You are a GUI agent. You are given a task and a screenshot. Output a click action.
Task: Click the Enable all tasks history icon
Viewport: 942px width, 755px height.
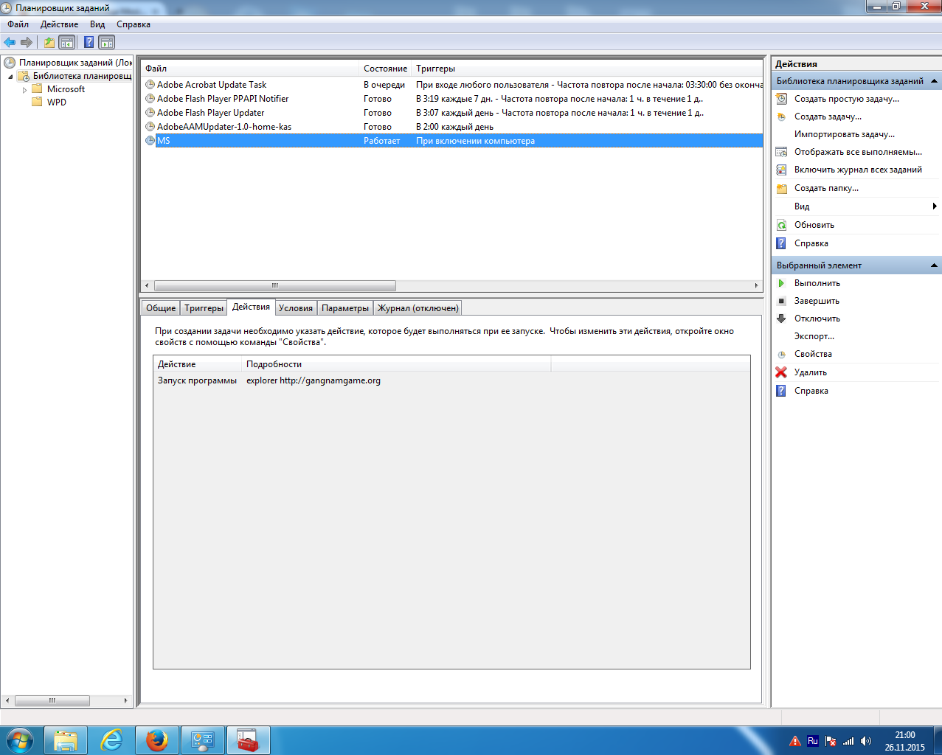tap(782, 170)
